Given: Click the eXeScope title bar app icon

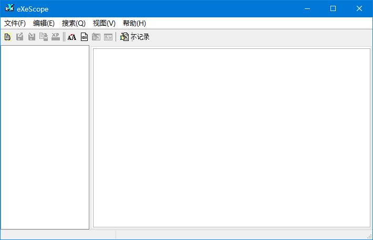Looking at the screenshot, I should (x=9, y=8).
